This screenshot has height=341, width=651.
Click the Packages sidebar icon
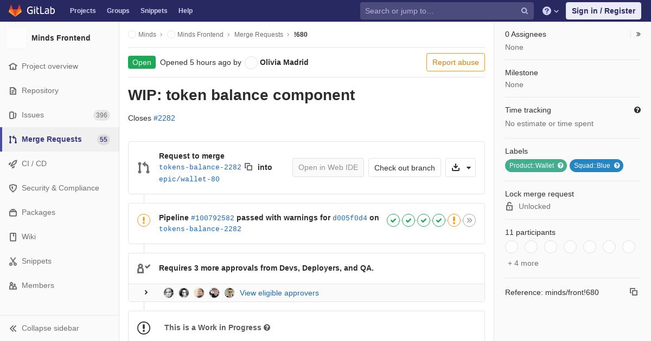click(13, 212)
